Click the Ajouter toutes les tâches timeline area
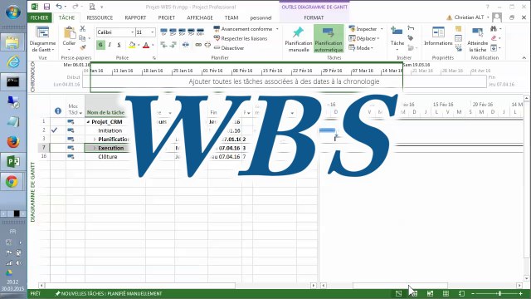The width and height of the screenshot is (531, 299). (x=284, y=81)
